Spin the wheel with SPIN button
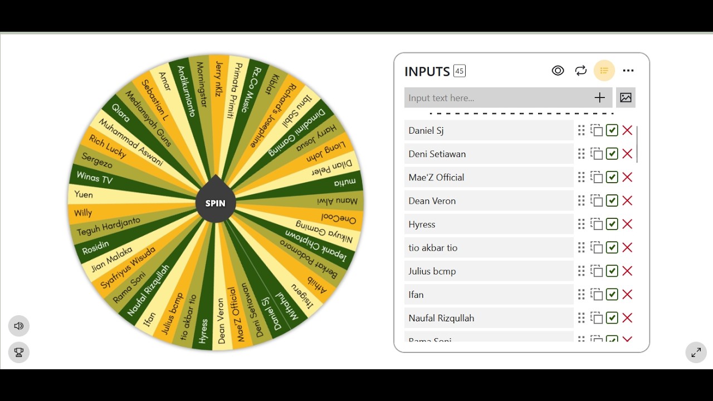713x401 pixels. pyautogui.click(x=216, y=203)
